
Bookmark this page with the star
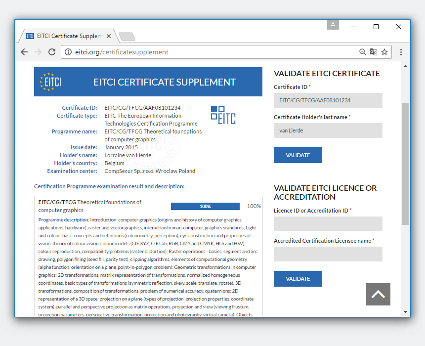384,52
